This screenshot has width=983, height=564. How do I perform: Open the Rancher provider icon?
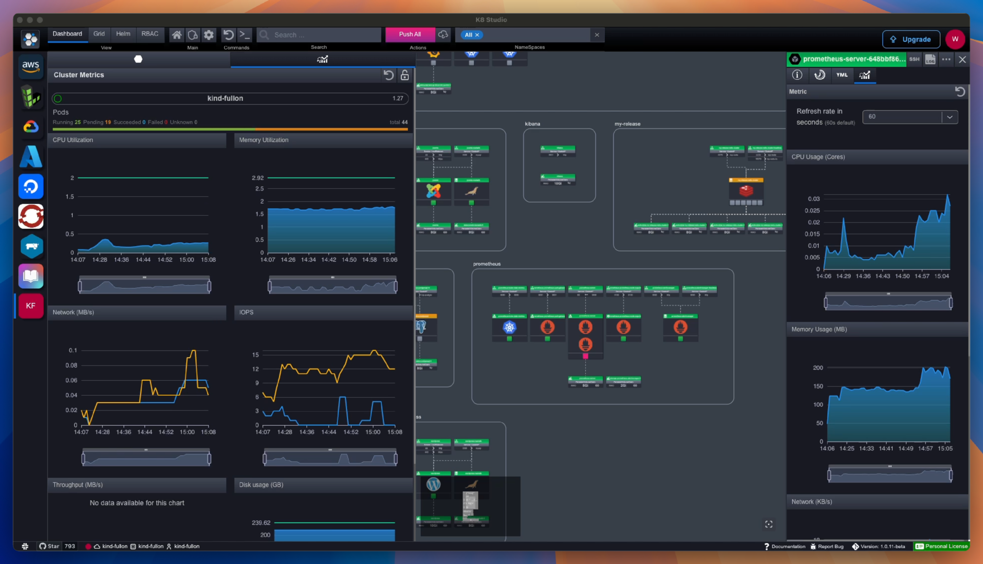point(30,246)
